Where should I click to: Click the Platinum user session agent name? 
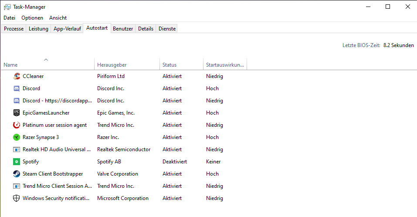tap(54, 125)
